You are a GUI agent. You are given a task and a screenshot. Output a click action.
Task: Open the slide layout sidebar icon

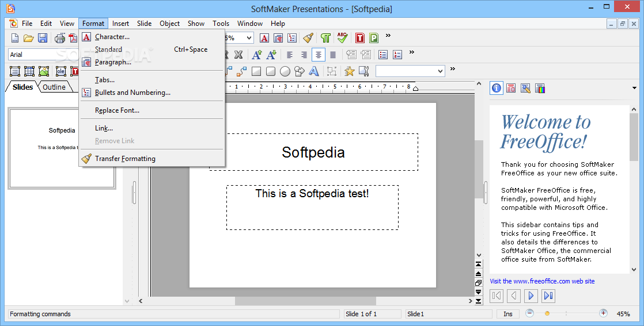coord(511,88)
